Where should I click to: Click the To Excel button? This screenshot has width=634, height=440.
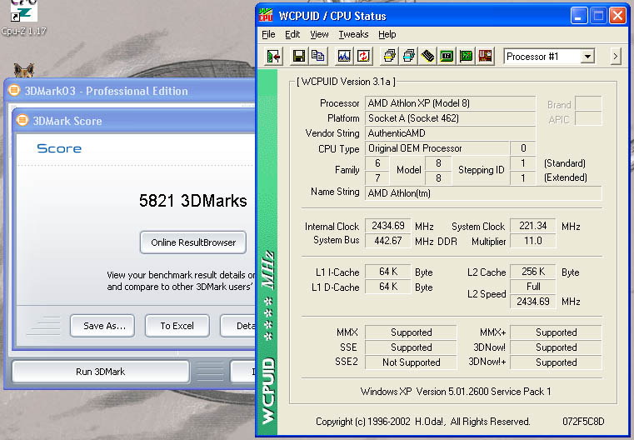tap(177, 326)
